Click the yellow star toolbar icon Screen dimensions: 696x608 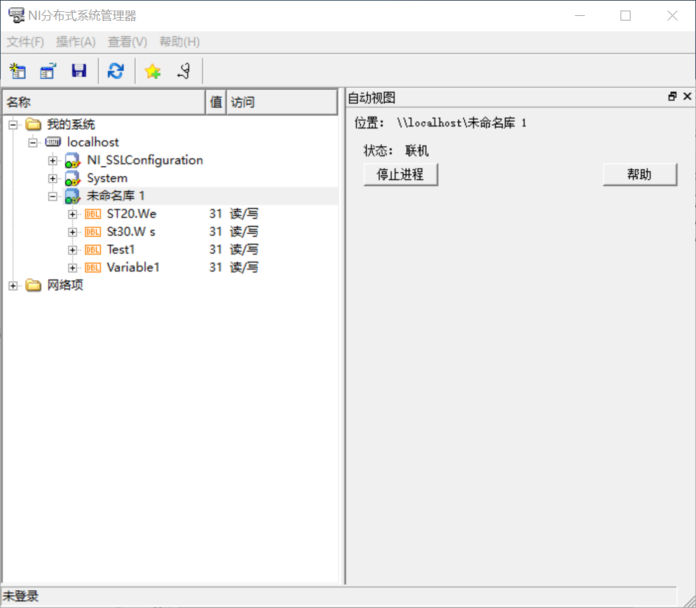(x=153, y=71)
